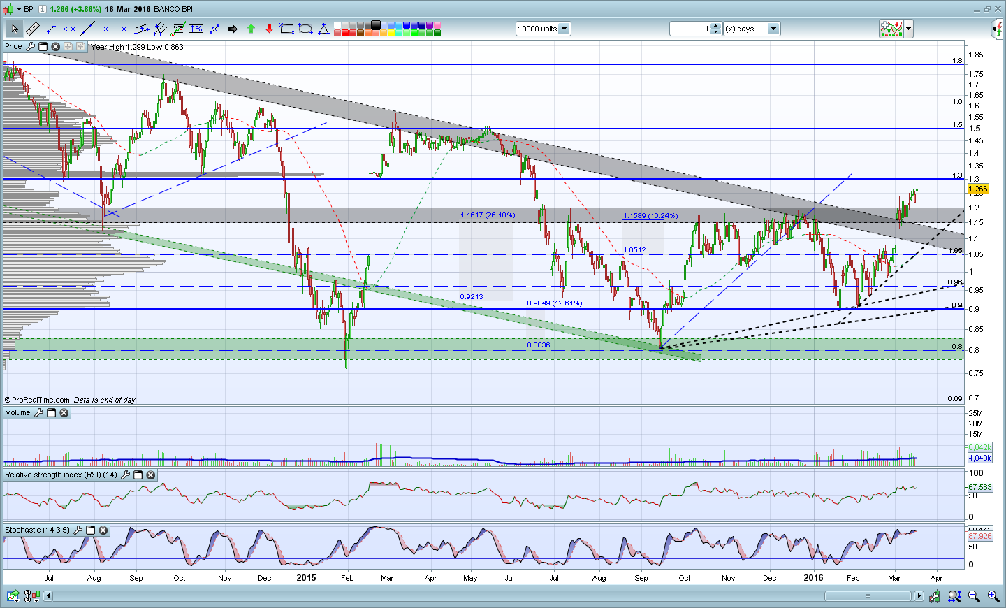1006x608 pixels.
Task: Show BPI instrument information
Action: pyautogui.click(x=43, y=9)
